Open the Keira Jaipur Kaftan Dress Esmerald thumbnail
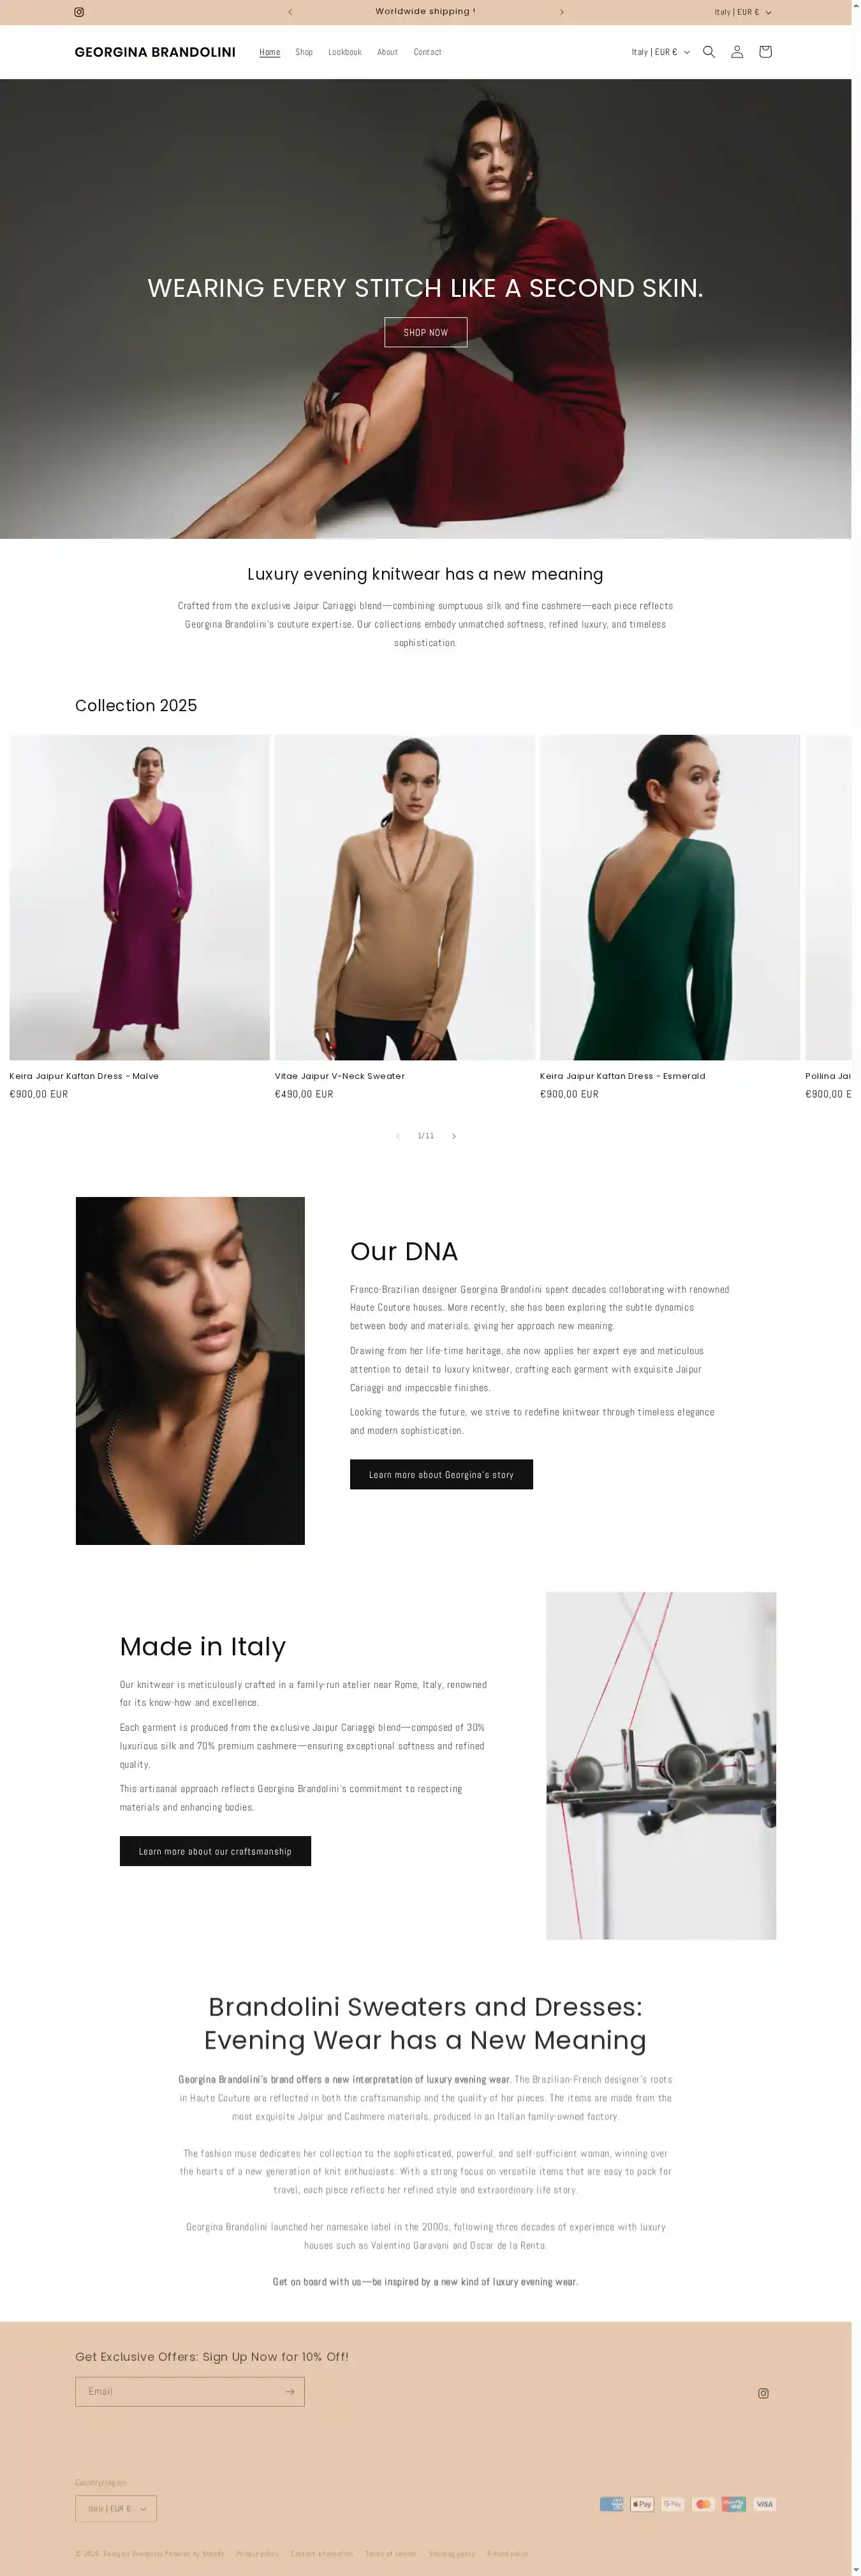Viewport: 861px width, 2576px height. (x=670, y=897)
